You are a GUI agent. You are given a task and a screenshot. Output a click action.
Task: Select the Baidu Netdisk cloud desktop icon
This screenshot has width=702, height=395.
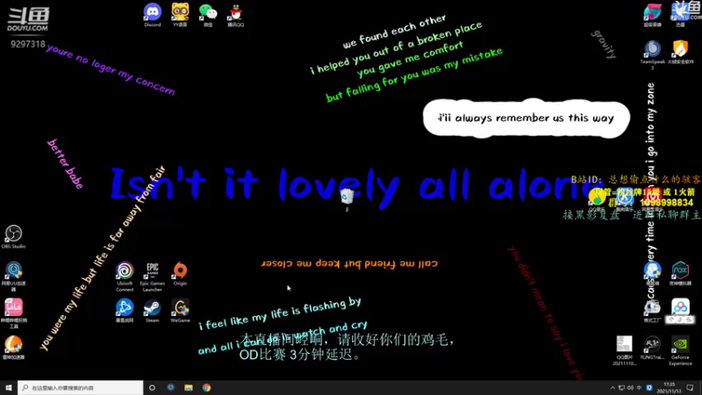pos(680,307)
